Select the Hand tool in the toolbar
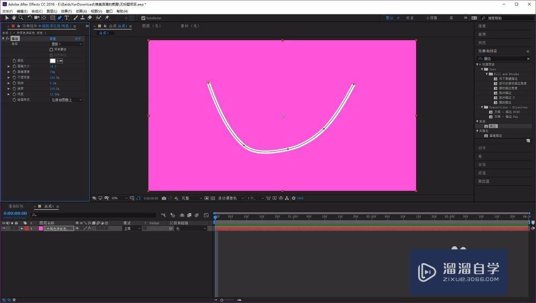This screenshot has width=536, height=303. (14, 18)
